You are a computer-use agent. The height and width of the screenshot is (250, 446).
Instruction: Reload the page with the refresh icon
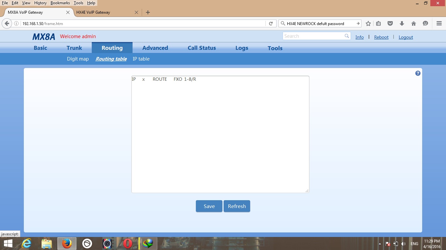271,23
